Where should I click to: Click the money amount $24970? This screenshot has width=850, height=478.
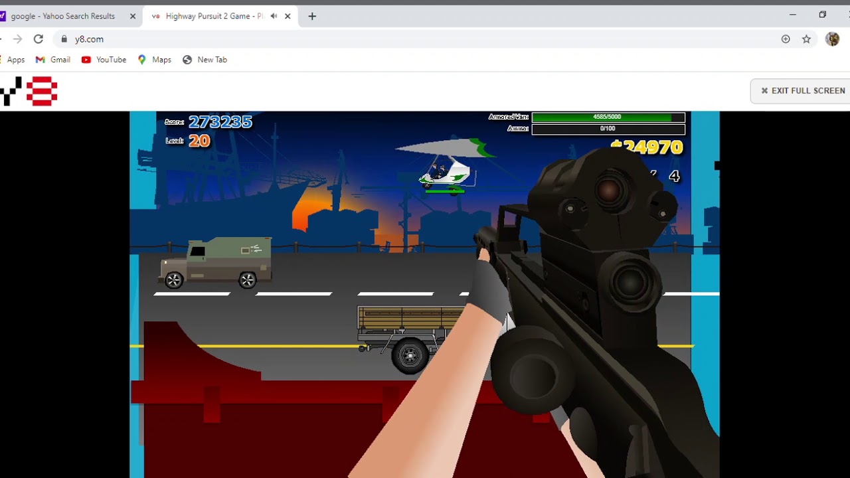pyautogui.click(x=647, y=147)
